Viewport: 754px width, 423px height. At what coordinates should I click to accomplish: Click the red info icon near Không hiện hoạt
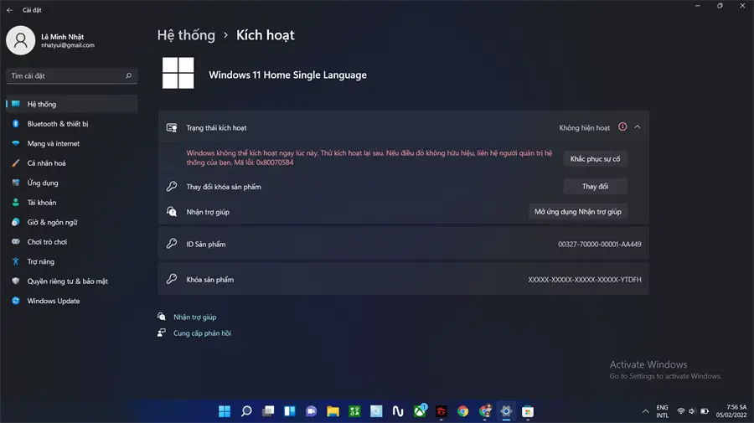[x=622, y=127]
